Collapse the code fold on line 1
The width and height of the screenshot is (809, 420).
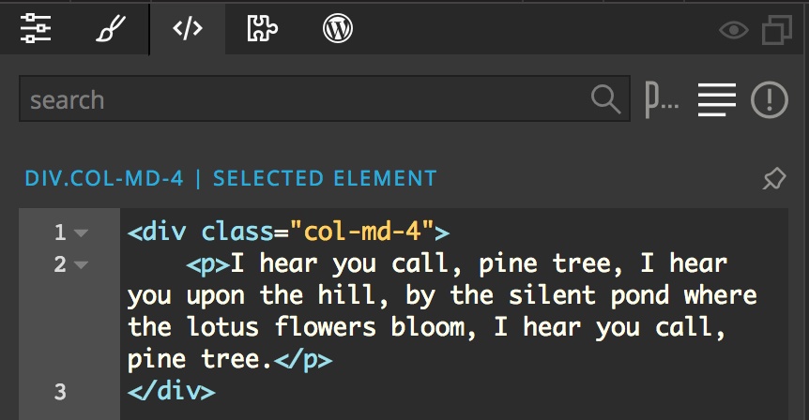[x=81, y=233]
